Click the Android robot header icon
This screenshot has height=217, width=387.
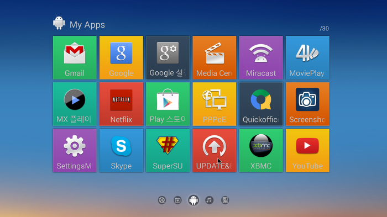(59, 23)
